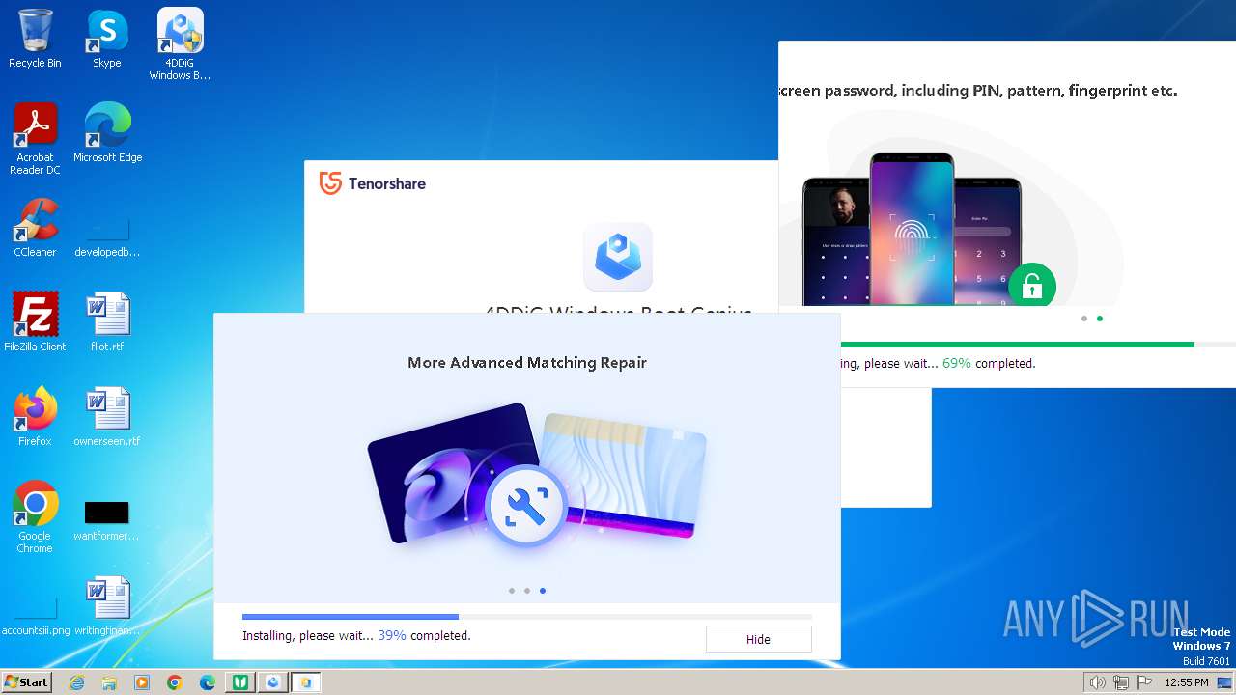Launch Skype from the desktop
This screenshot has height=695, width=1236.
pyautogui.click(x=107, y=39)
